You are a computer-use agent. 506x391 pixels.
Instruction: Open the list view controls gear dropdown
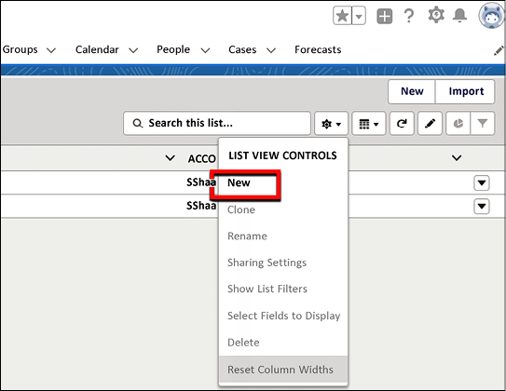click(332, 123)
